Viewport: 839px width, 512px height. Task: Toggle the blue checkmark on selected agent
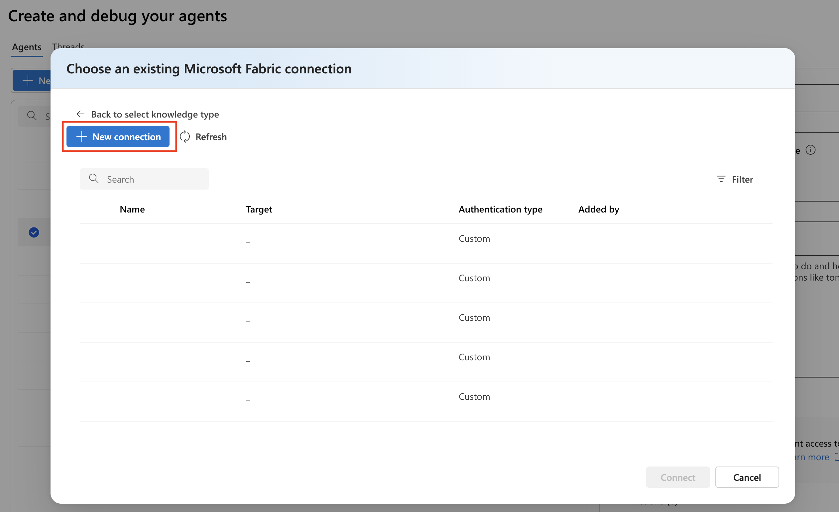point(34,232)
